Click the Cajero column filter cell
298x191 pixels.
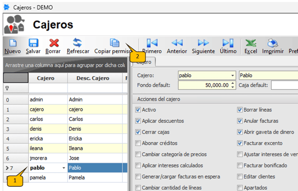click(x=48, y=88)
